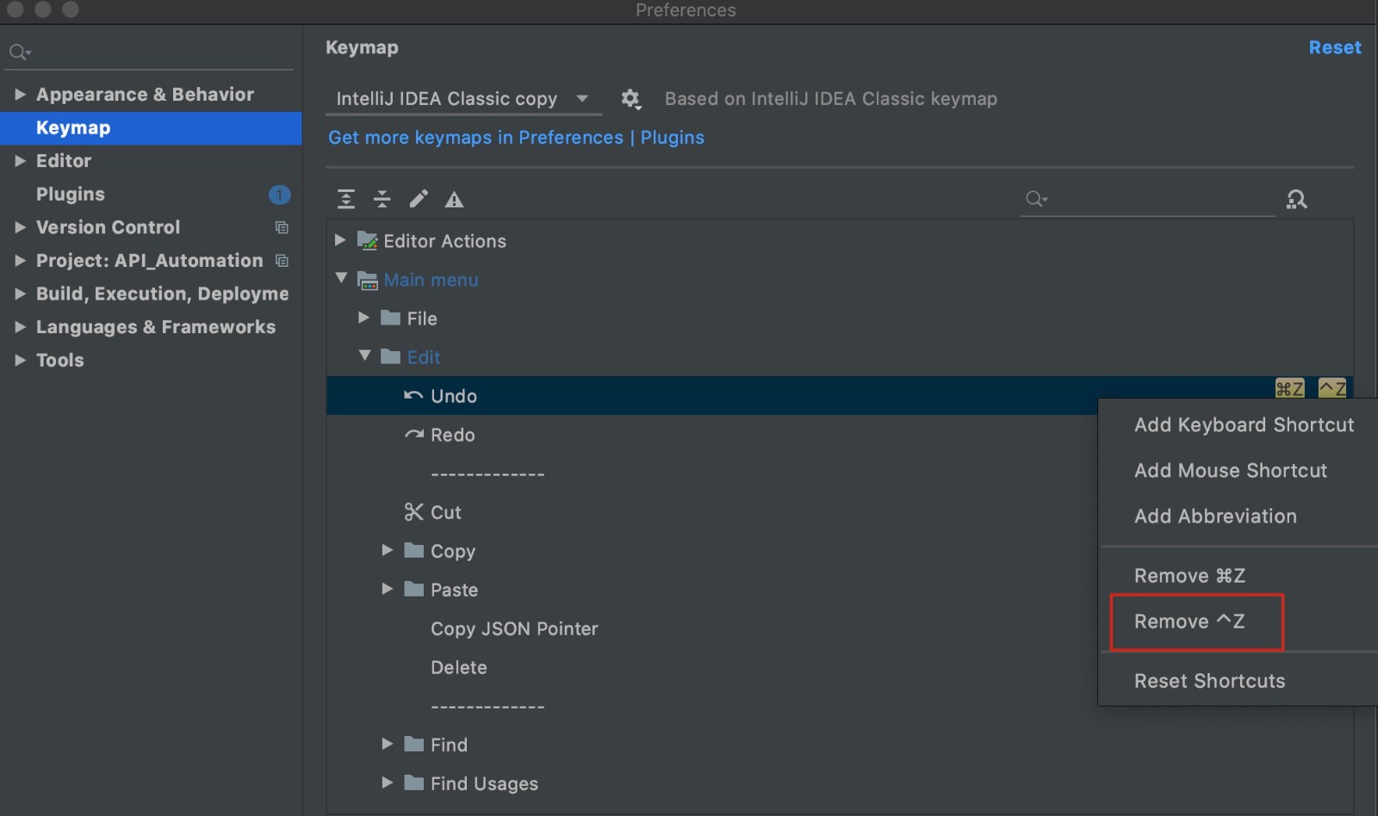
Task: Click the Undo arrow icon
Action: point(413,395)
